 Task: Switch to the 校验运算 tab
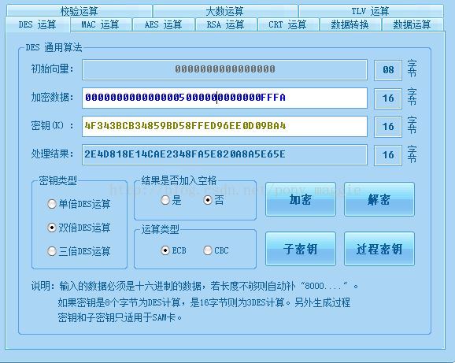tap(80, 11)
